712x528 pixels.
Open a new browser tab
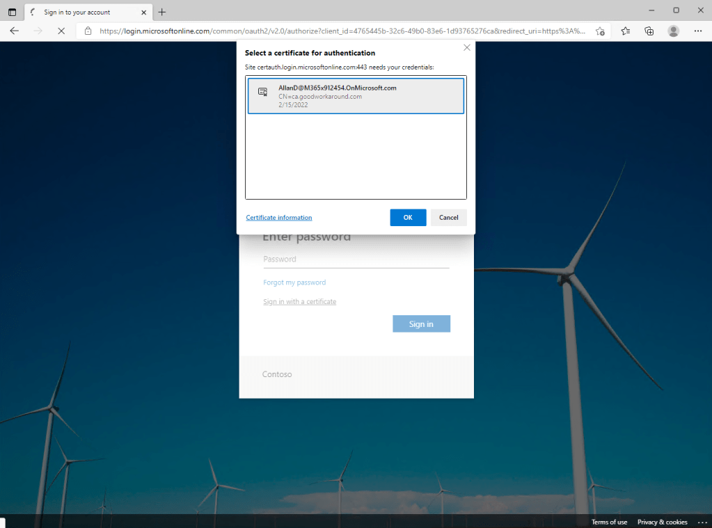pos(162,12)
